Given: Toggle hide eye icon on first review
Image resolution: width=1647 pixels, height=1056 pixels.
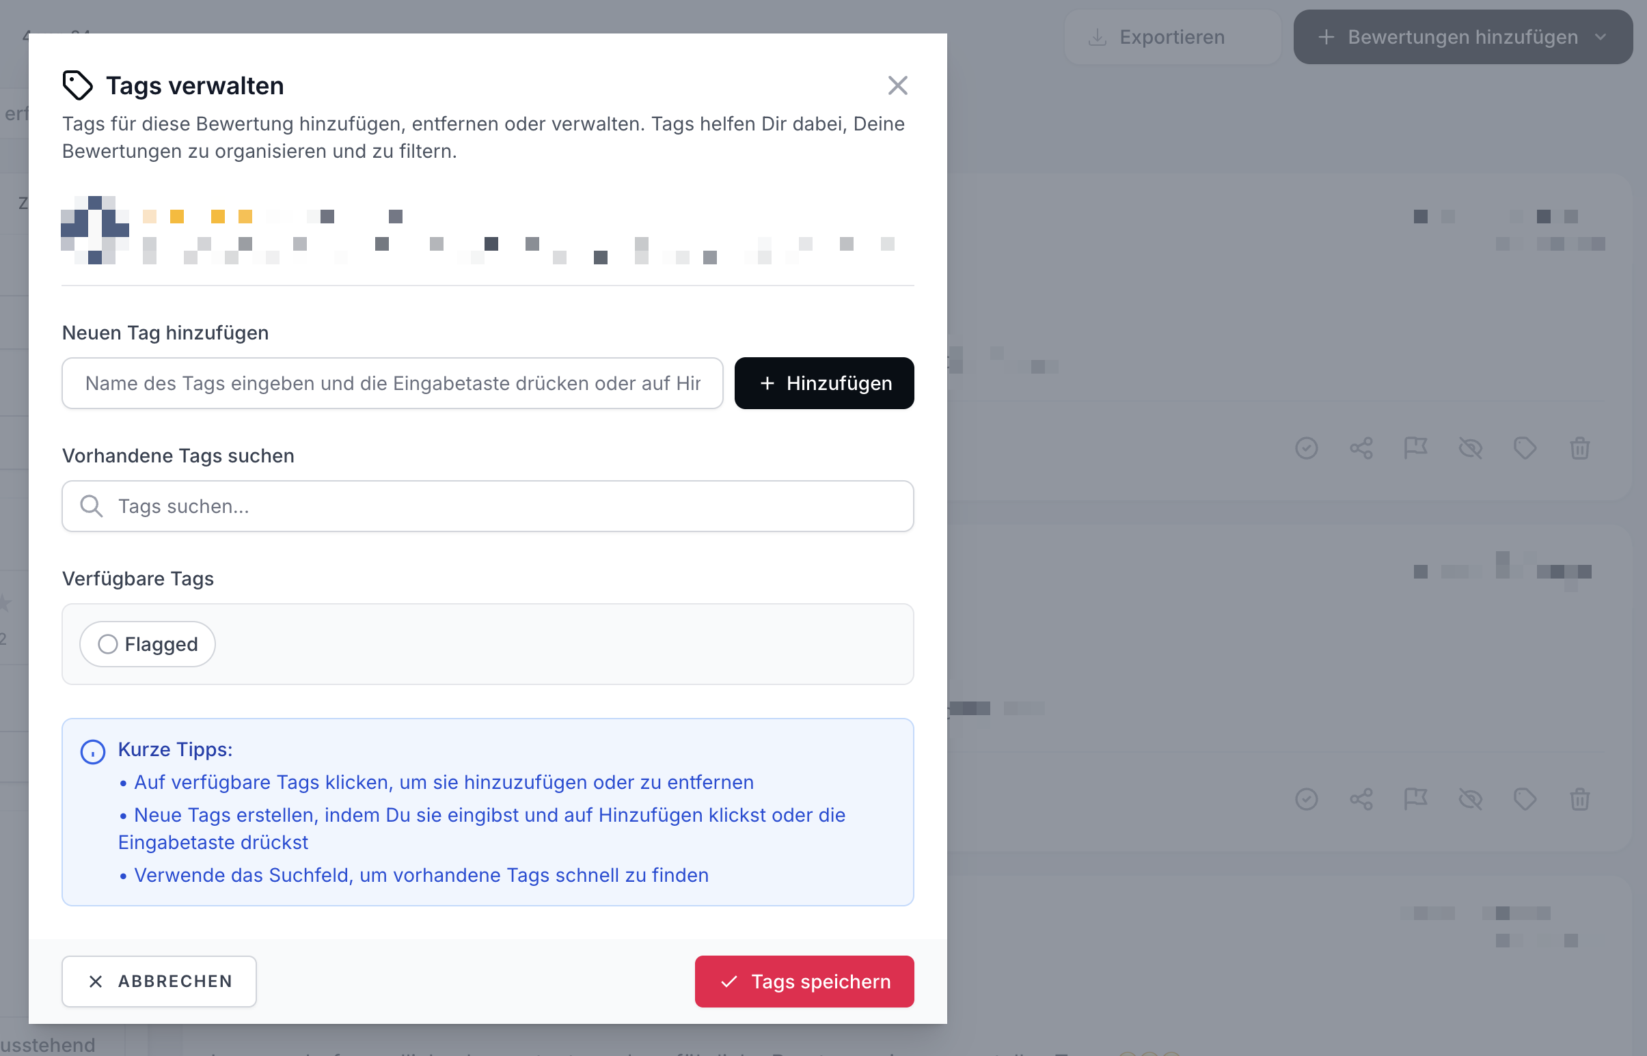Looking at the screenshot, I should click(x=1470, y=449).
